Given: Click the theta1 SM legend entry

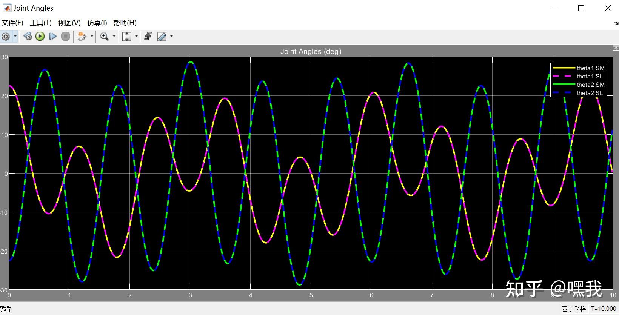Looking at the screenshot, I should pyautogui.click(x=579, y=68).
